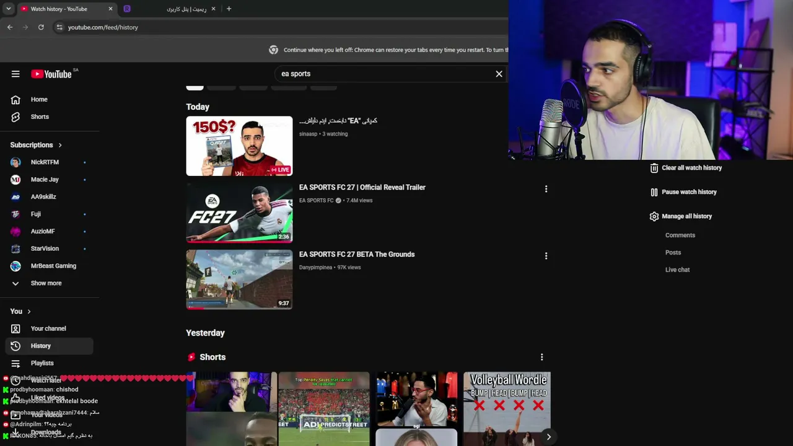Open a new Chrome tab
The width and height of the screenshot is (793, 446).
229,9
